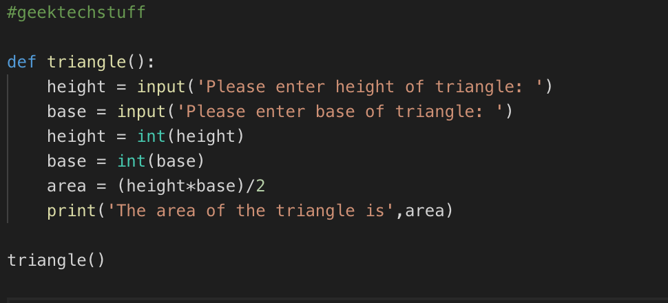The image size is (668, 303).
Task: Click the #geektechstuff comment line
Action: [x=76, y=13]
